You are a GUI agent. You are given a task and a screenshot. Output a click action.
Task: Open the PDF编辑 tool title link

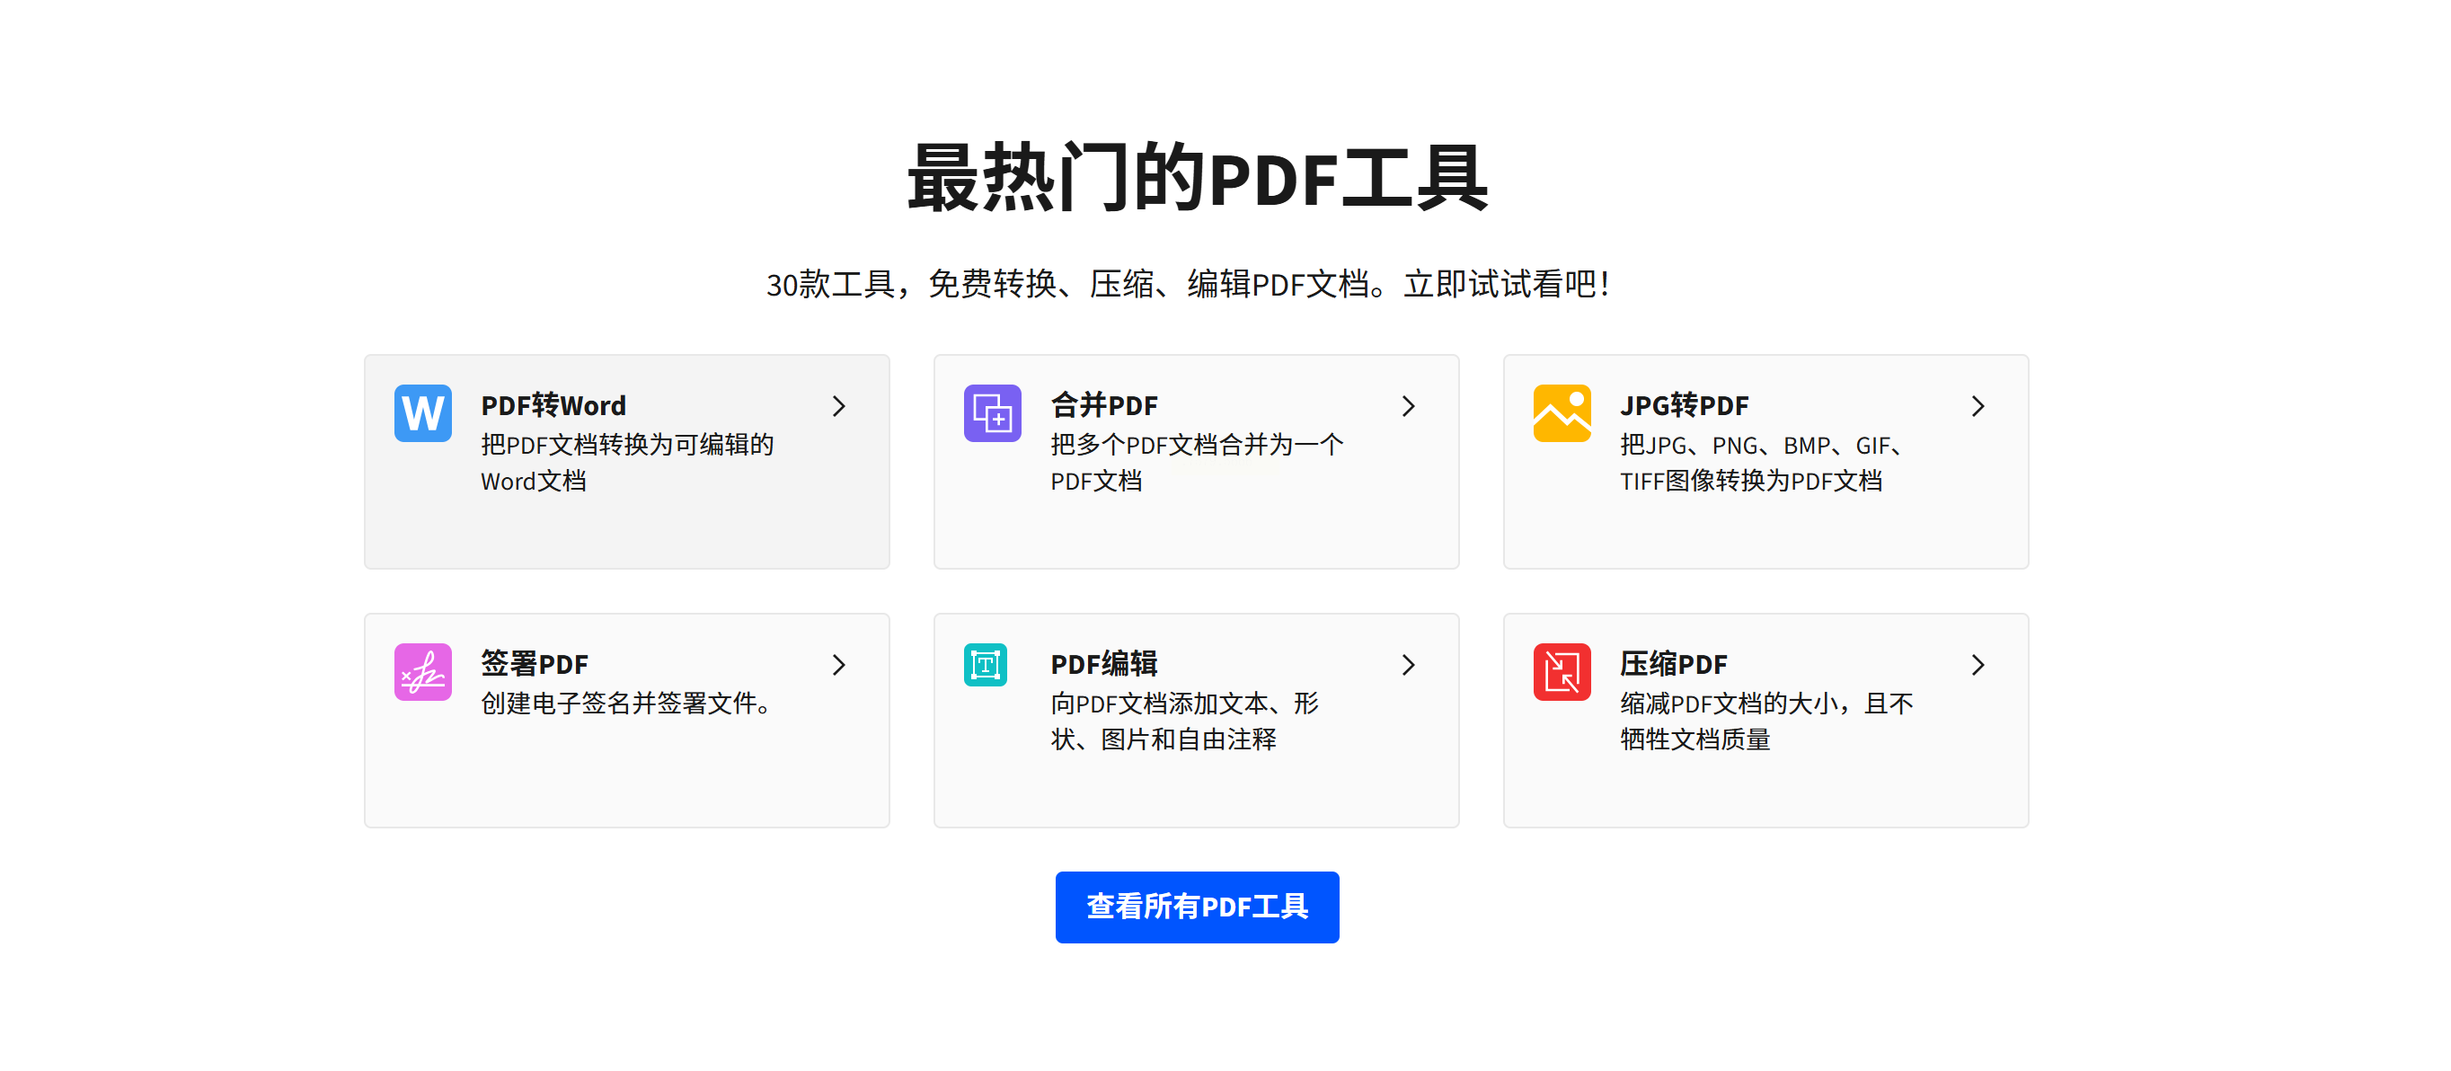click(x=1103, y=664)
